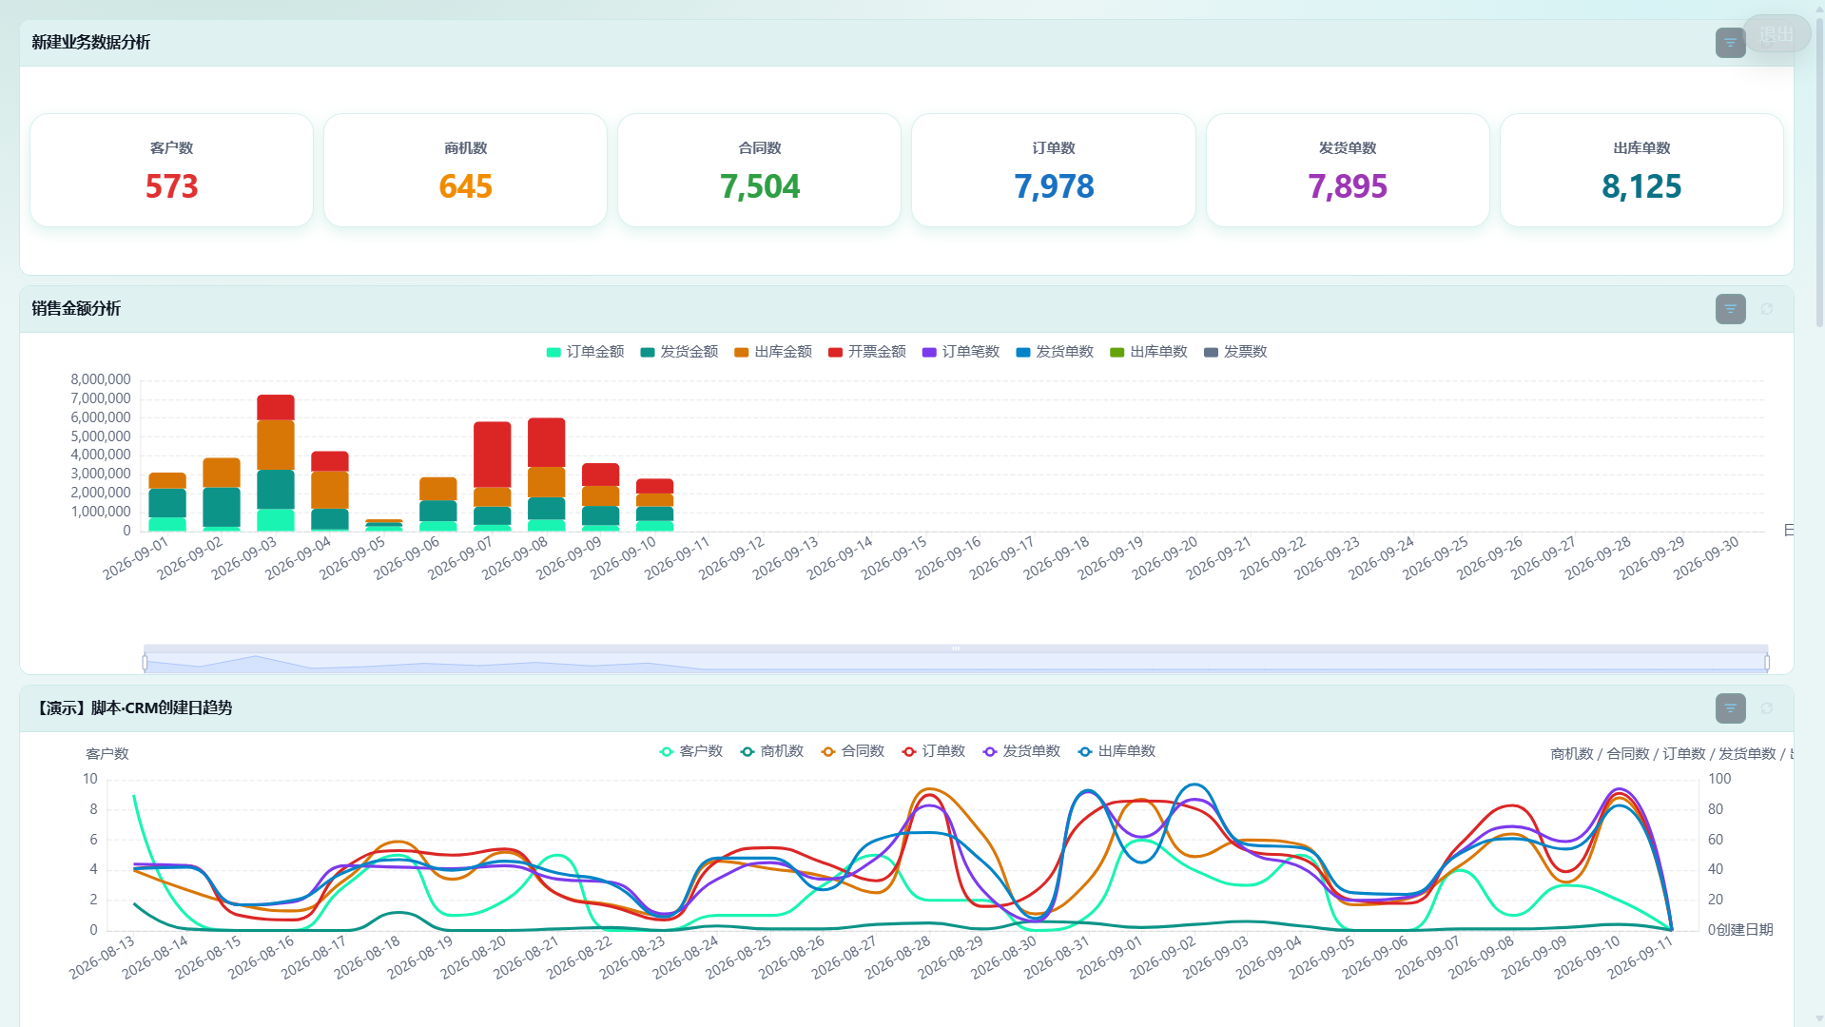Click the 2026-08-20 x-axis label
The width and height of the screenshot is (1825, 1027).
(x=473, y=958)
